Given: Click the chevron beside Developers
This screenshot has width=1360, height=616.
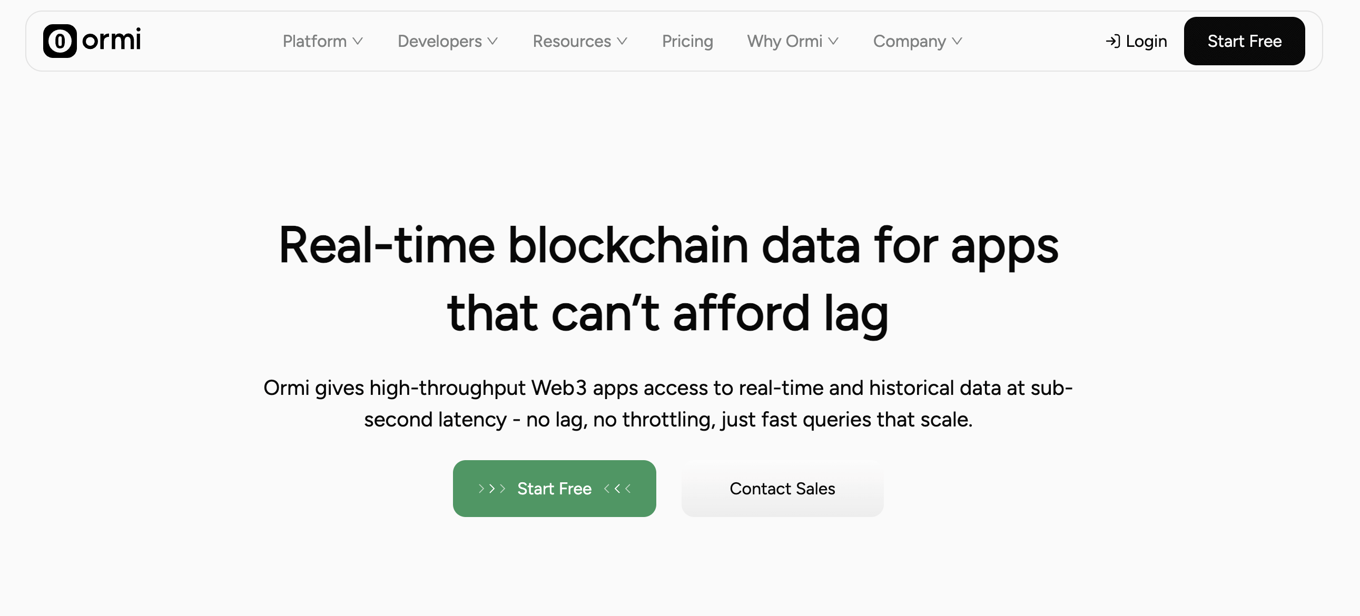Looking at the screenshot, I should 492,41.
